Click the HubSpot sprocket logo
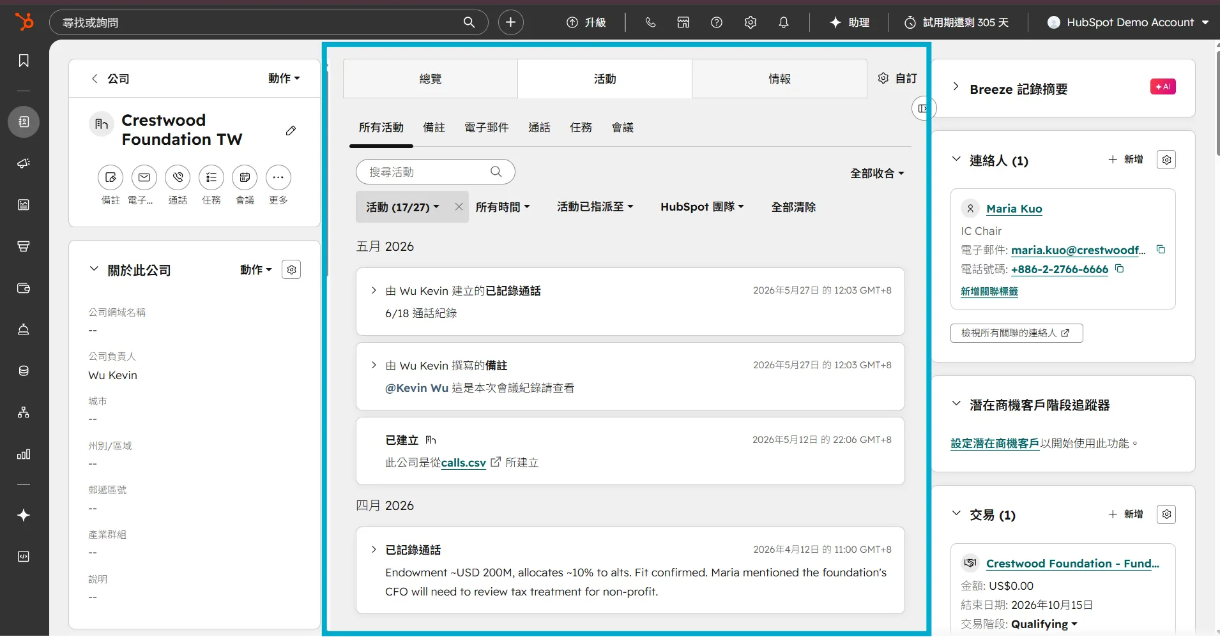The height and width of the screenshot is (637, 1220). (x=24, y=22)
